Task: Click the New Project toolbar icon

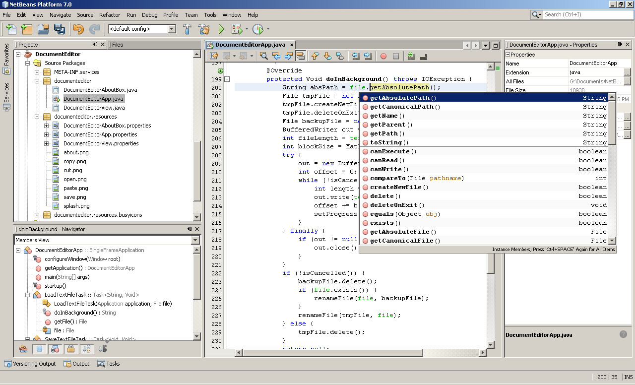Action: click(x=27, y=29)
